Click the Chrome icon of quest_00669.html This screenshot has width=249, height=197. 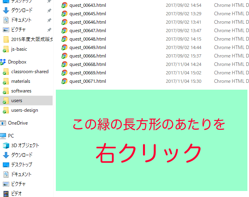[64, 73]
